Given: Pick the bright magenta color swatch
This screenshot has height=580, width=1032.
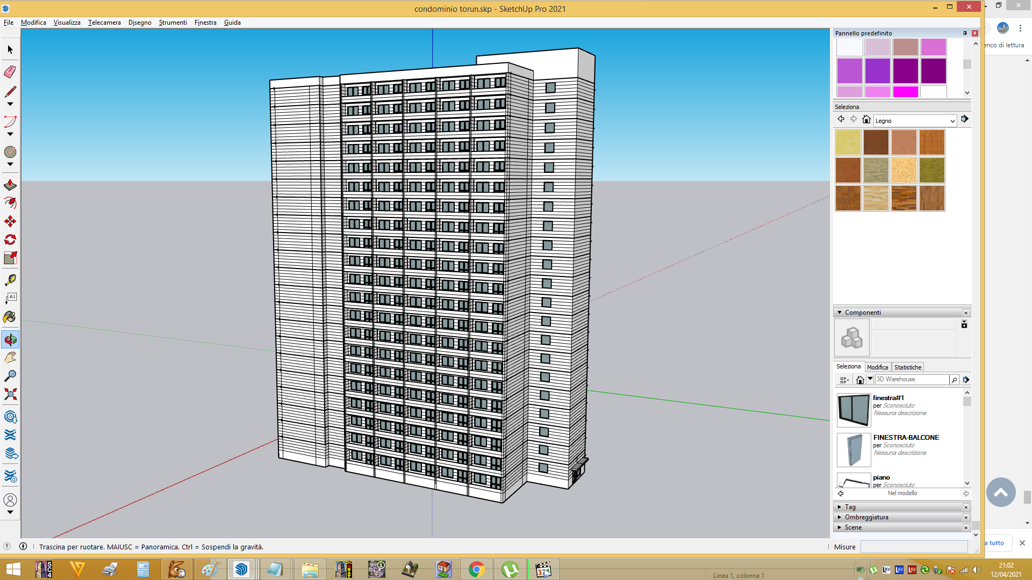Looking at the screenshot, I should pos(906,92).
